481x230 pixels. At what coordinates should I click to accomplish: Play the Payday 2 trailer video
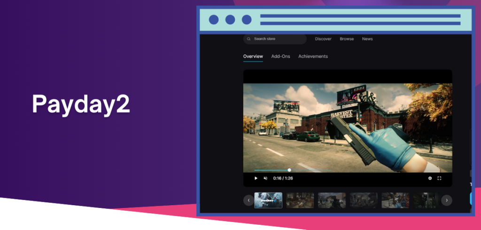tap(256, 178)
